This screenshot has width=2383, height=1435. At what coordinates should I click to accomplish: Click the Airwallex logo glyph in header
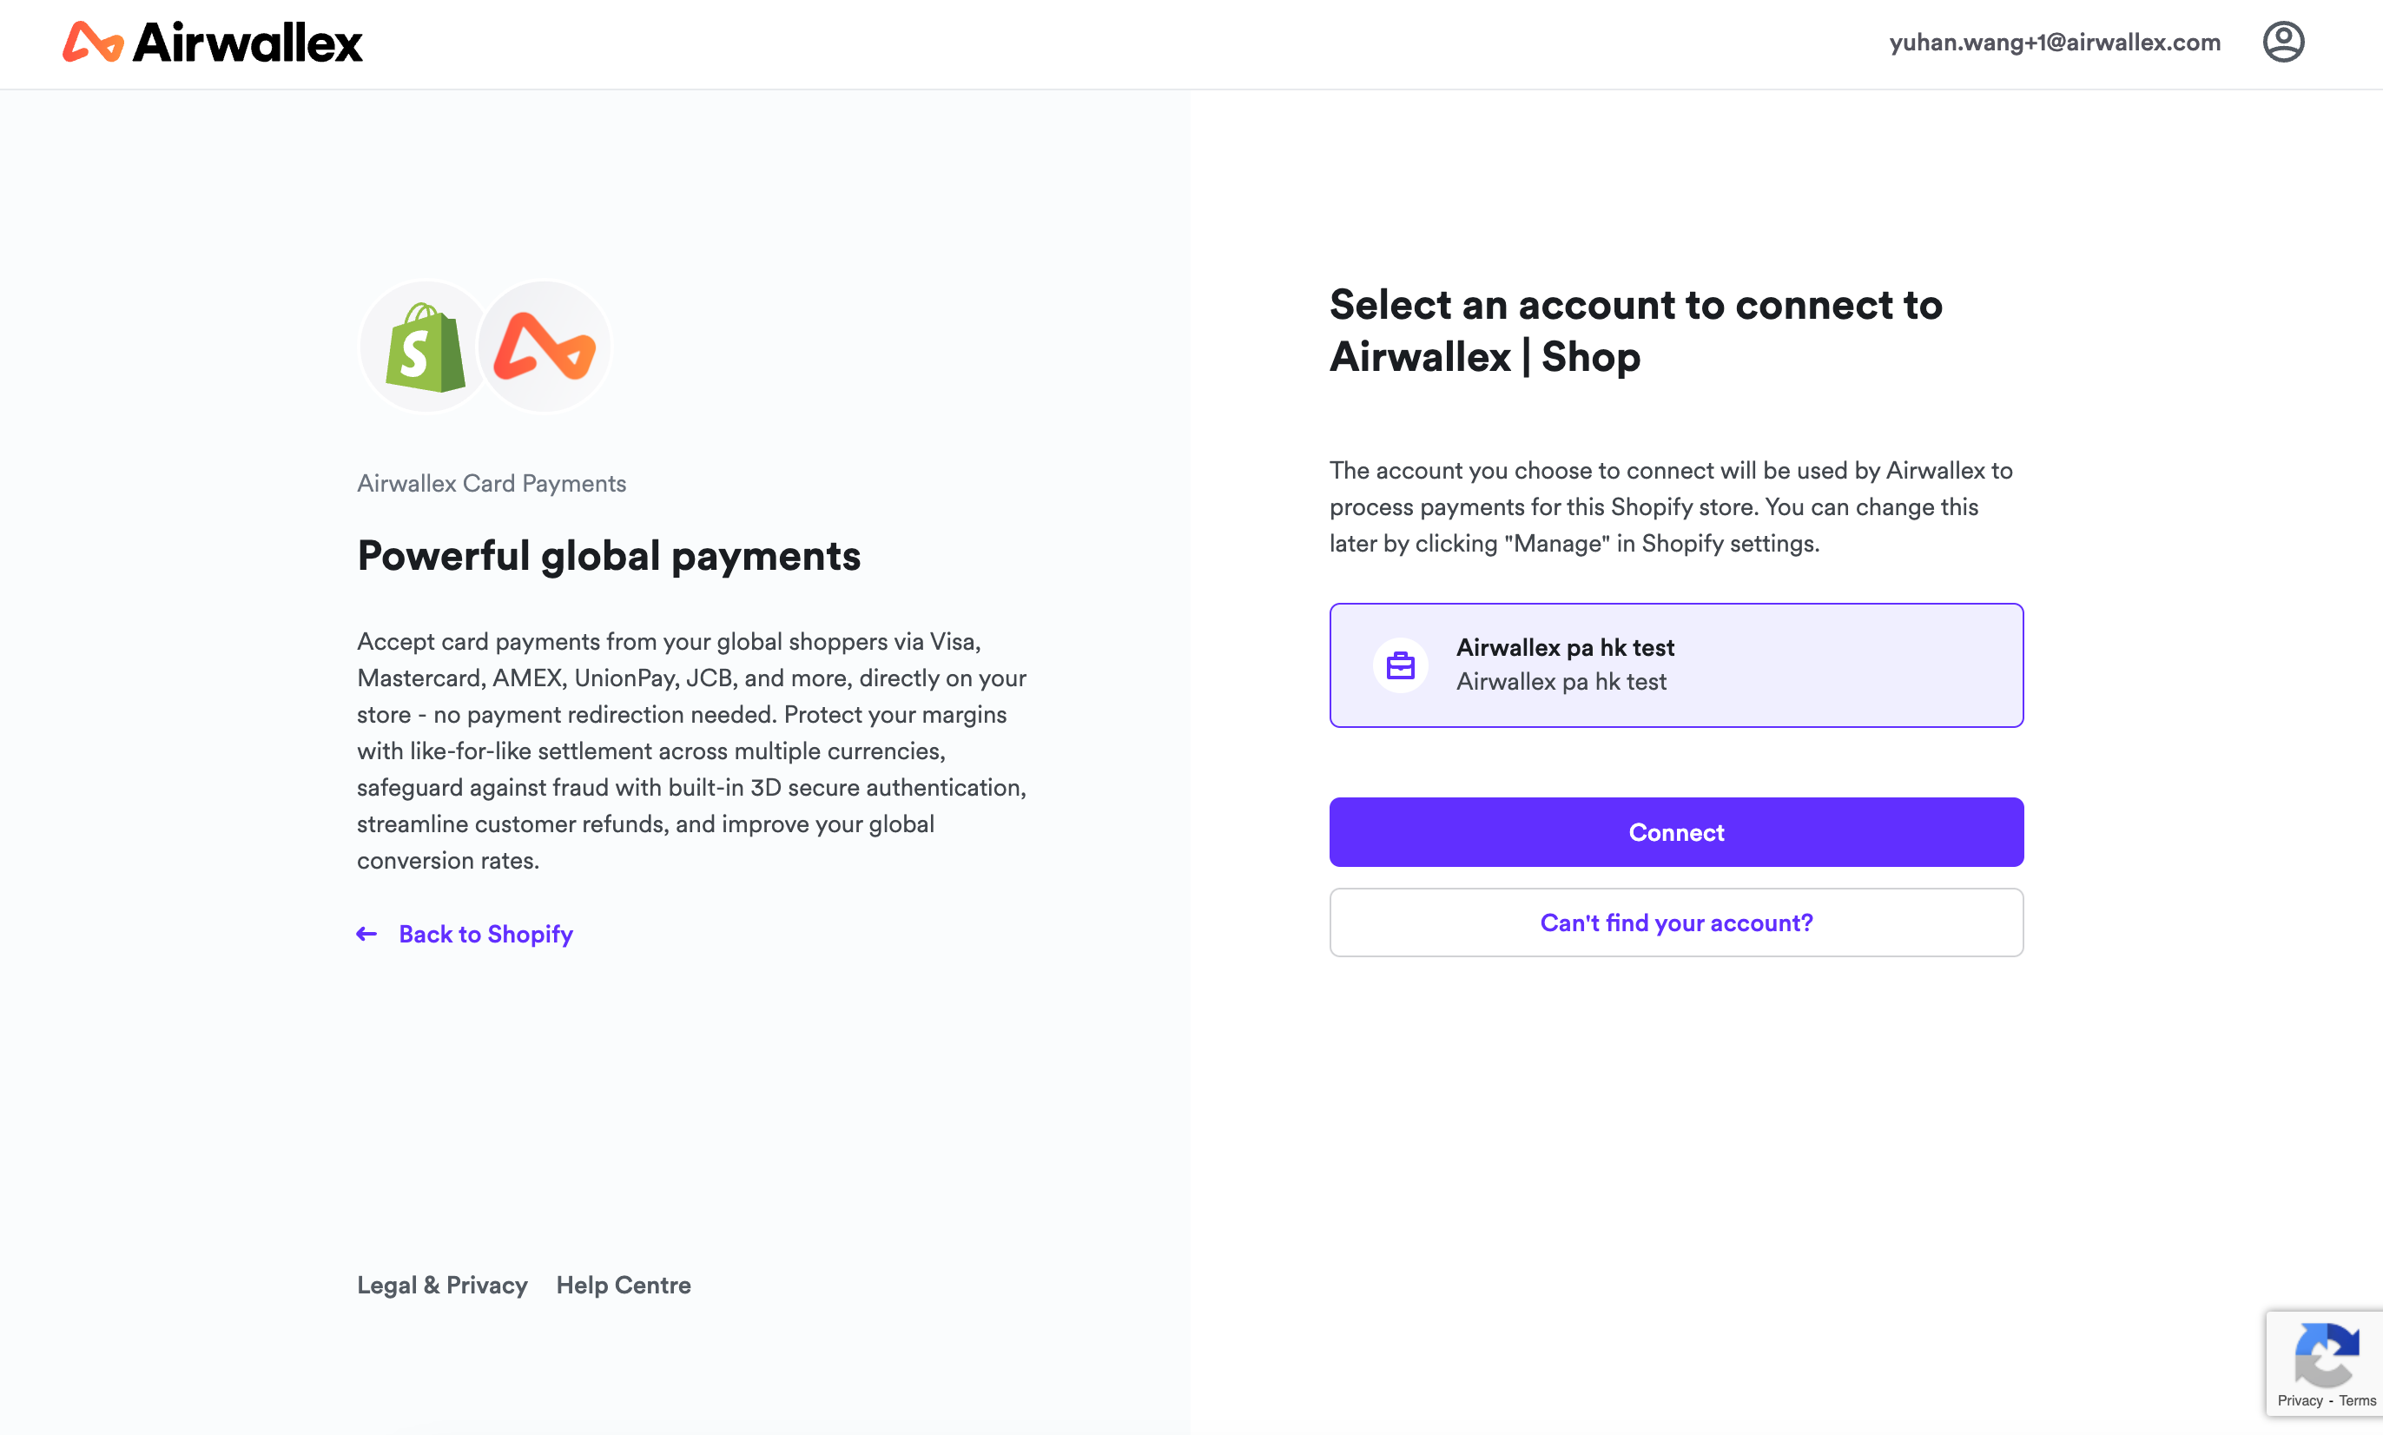[x=94, y=42]
